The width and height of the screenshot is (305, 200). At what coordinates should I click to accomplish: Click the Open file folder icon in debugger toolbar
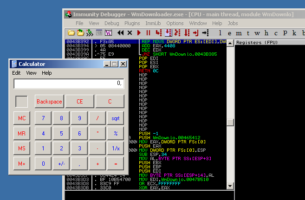pyautogui.click(x=71, y=33)
